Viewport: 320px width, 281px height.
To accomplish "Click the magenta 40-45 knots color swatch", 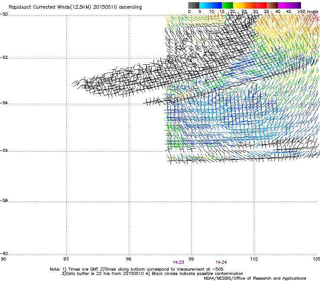I will tap(284, 5).
